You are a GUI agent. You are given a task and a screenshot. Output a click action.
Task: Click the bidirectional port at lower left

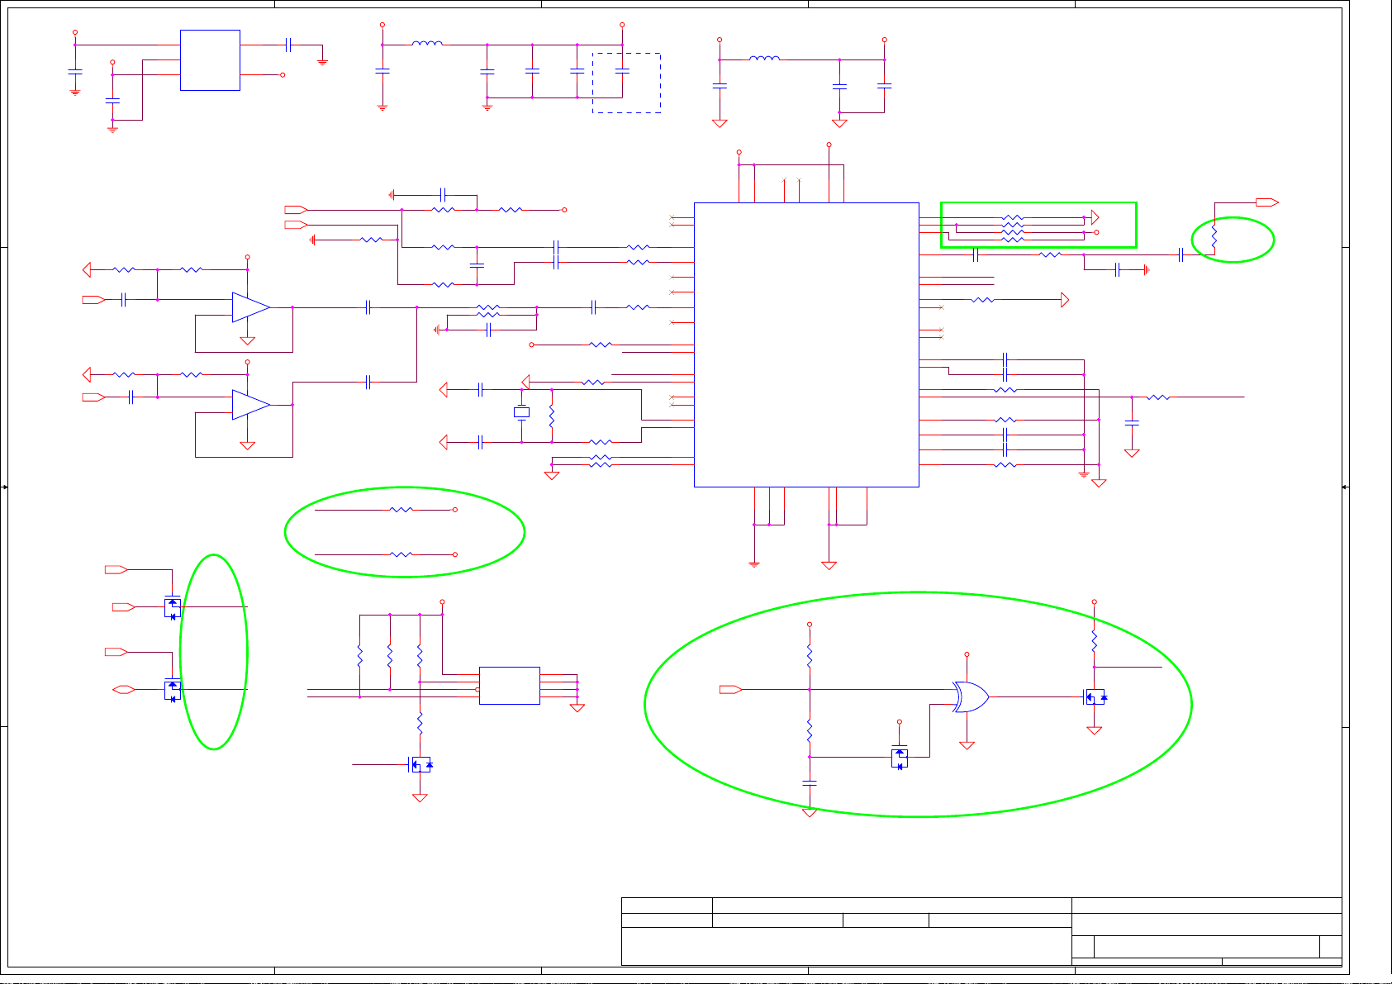(124, 689)
